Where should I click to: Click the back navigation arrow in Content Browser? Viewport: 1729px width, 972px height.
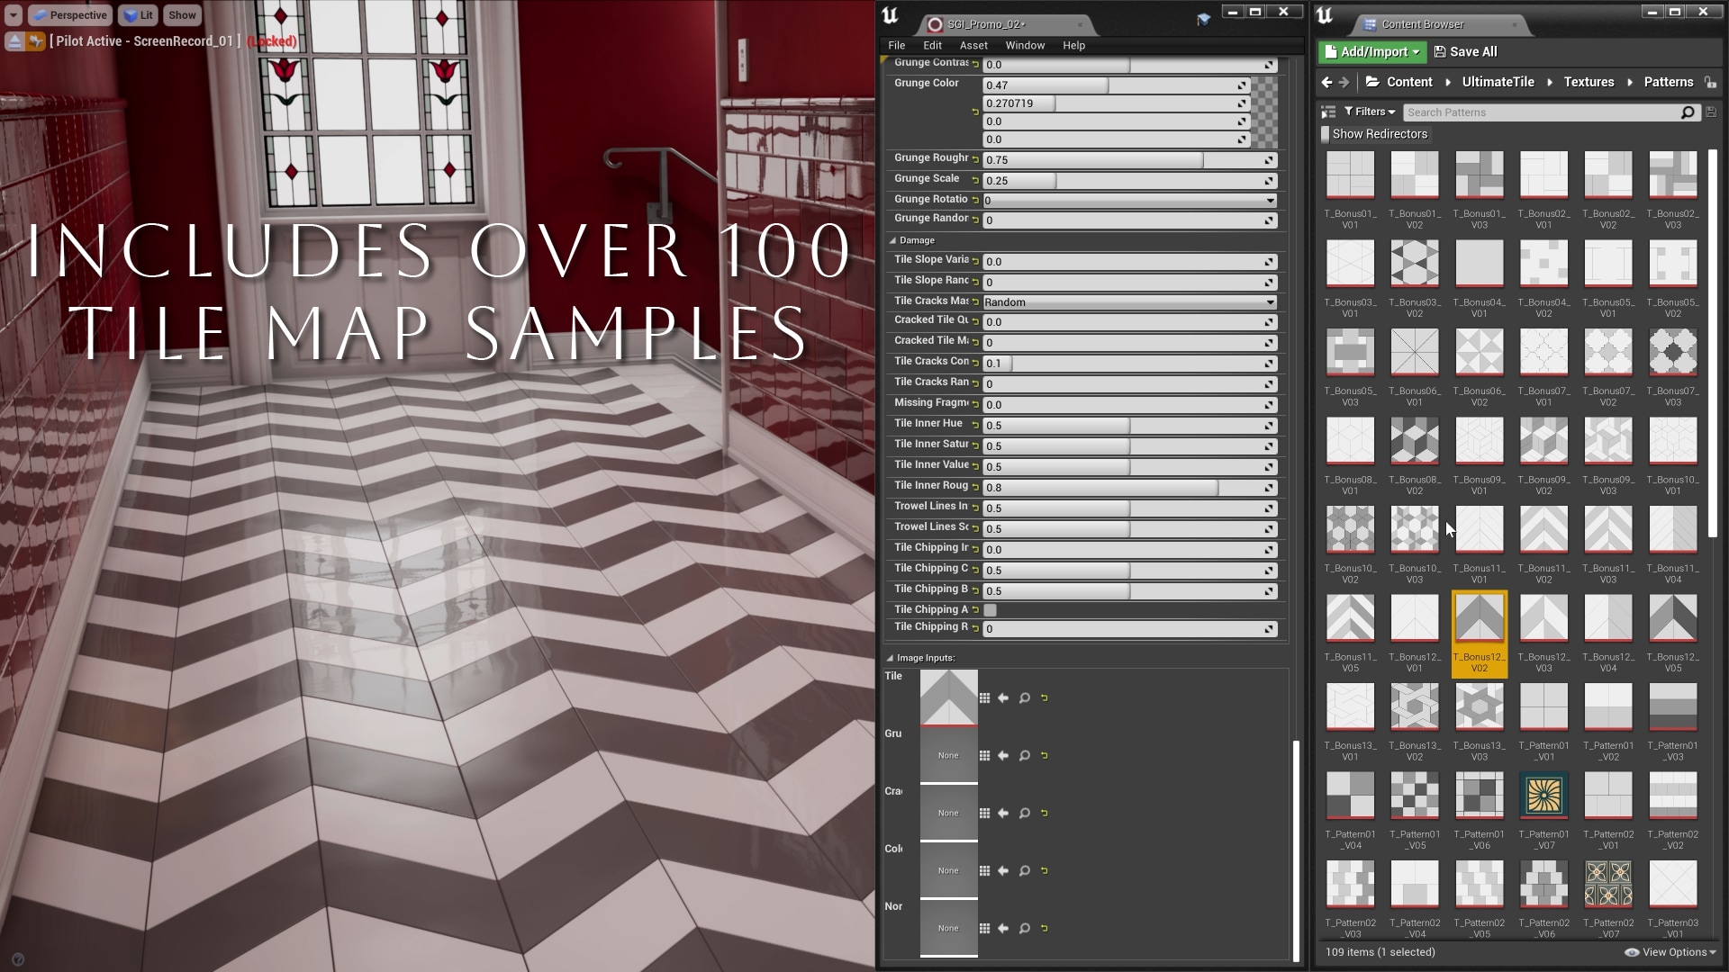coord(1326,82)
